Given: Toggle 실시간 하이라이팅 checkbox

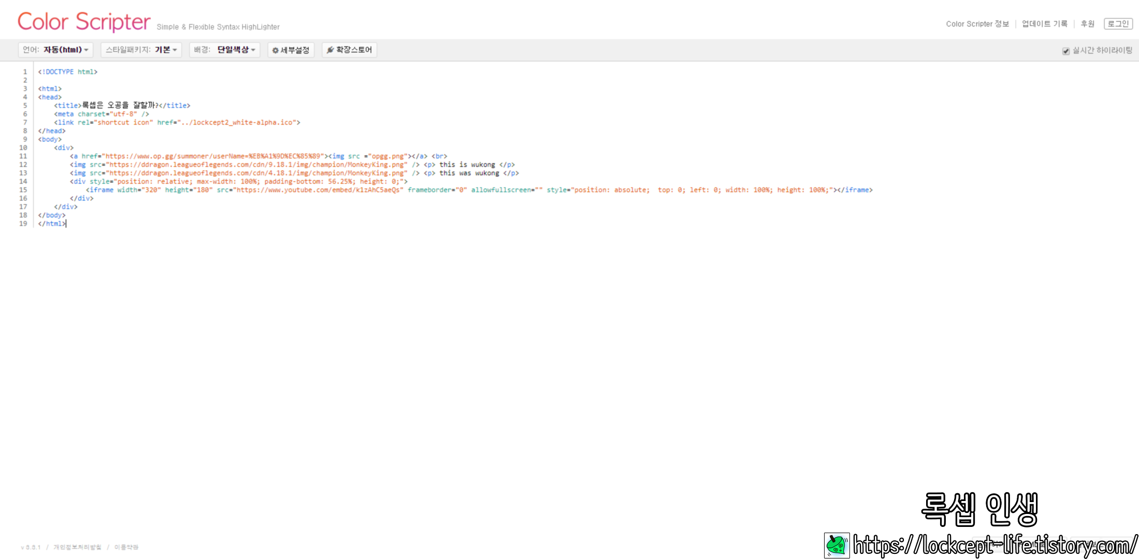Looking at the screenshot, I should pos(1065,51).
